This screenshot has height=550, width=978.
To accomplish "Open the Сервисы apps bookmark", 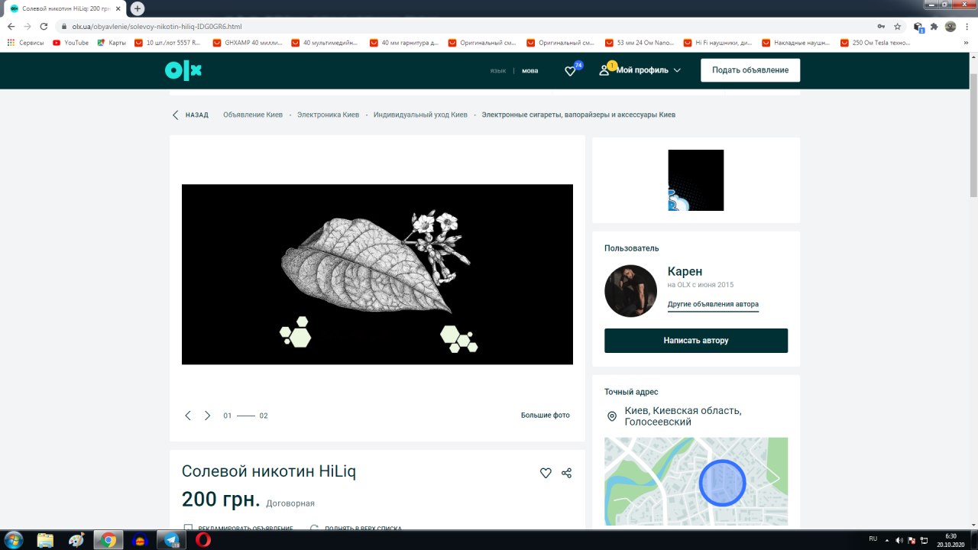I will click(x=25, y=43).
